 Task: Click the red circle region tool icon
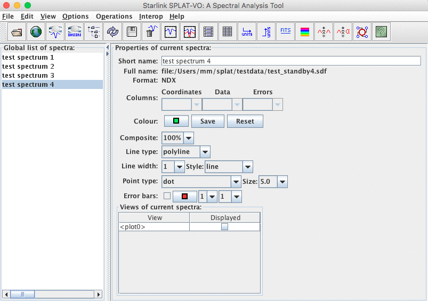[362, 32]
